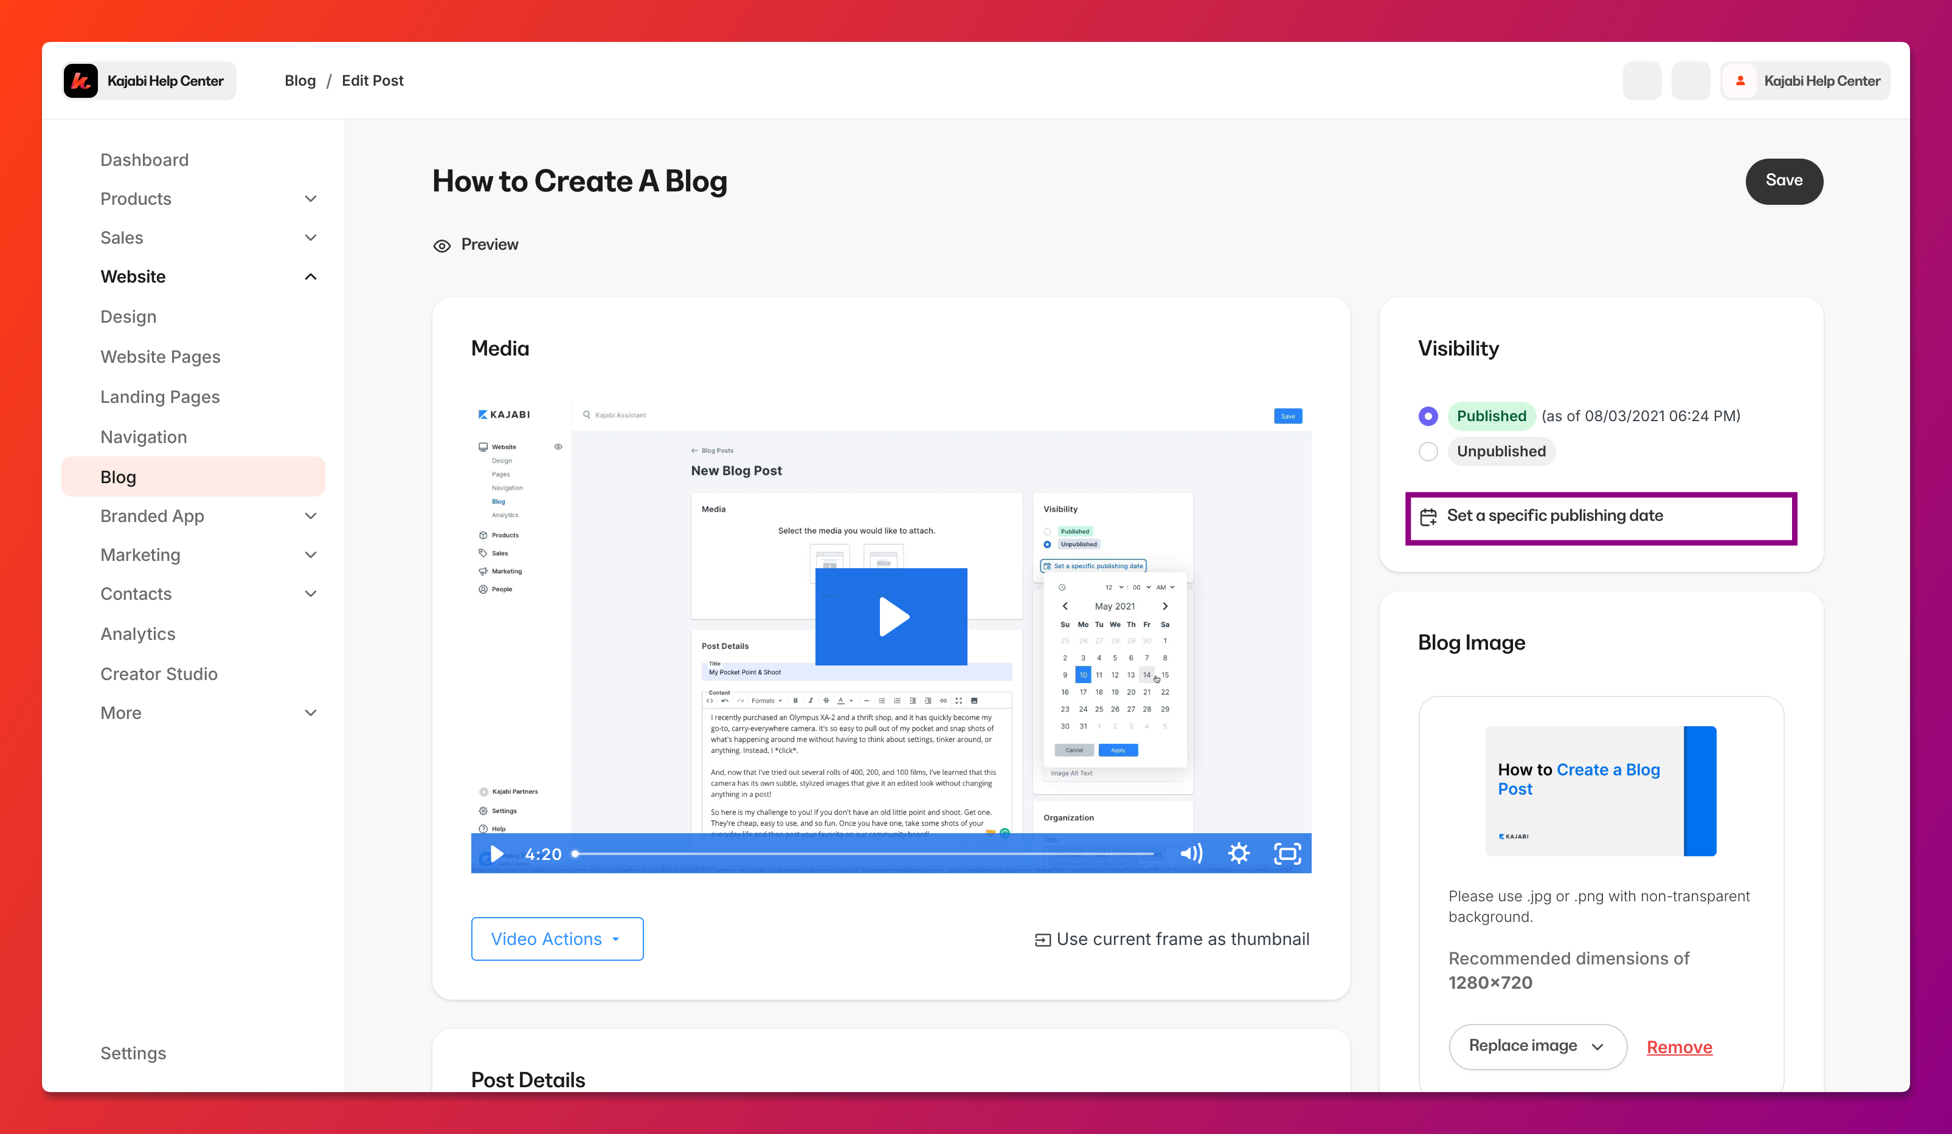
Task: Play the video using the control bar play icon
Action: point(497,853)
